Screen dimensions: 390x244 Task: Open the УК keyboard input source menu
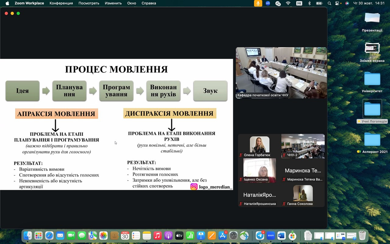click(299, 3)
